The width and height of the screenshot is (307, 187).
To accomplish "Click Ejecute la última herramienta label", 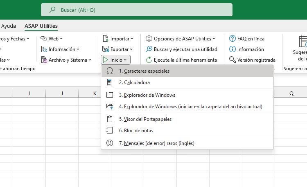I will point(185,60).
